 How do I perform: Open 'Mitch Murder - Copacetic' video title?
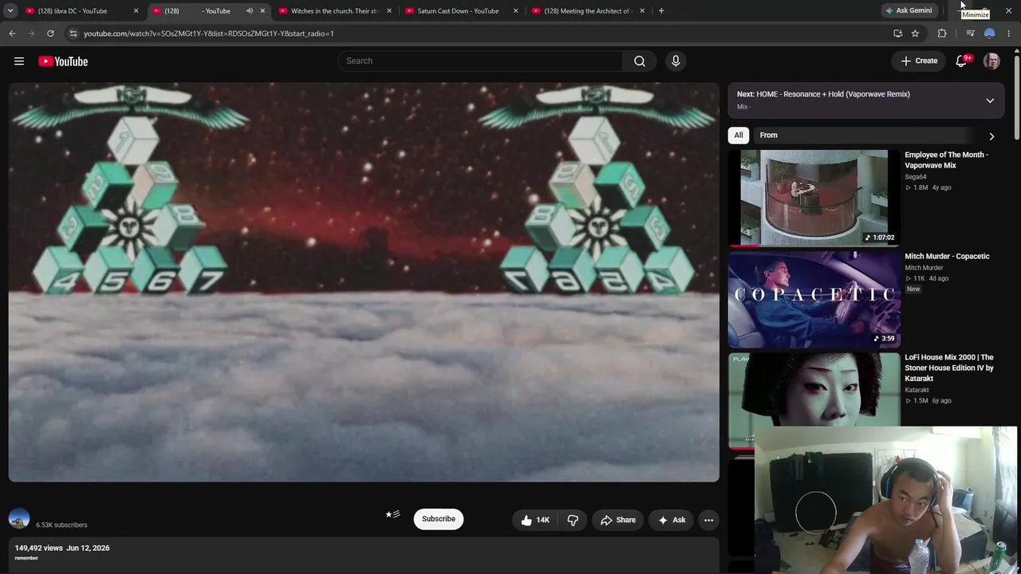click(x=947, y=257)
